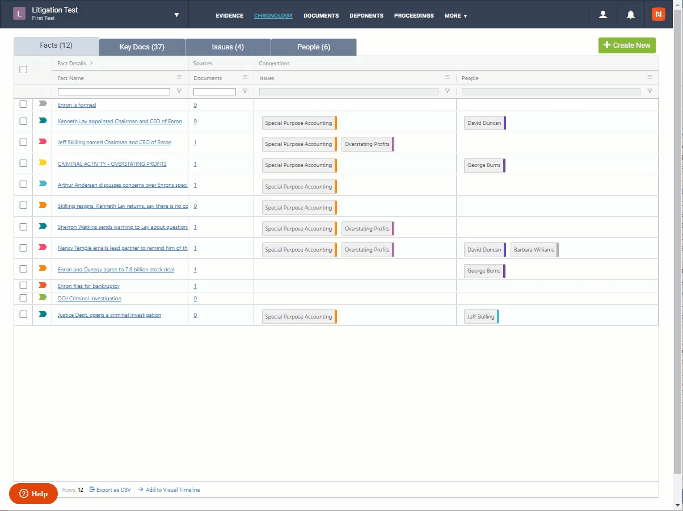Viewport: 683px width, 511px height.
Task: Click the Barbara Williams person tag
Action: tap(534, 249)
